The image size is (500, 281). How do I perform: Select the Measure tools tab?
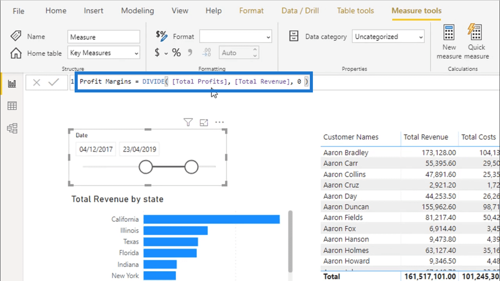[417, 11]
